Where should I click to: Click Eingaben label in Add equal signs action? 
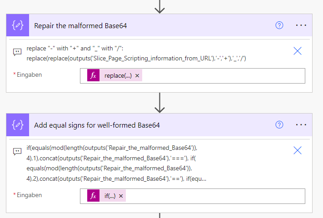(29, 195)
